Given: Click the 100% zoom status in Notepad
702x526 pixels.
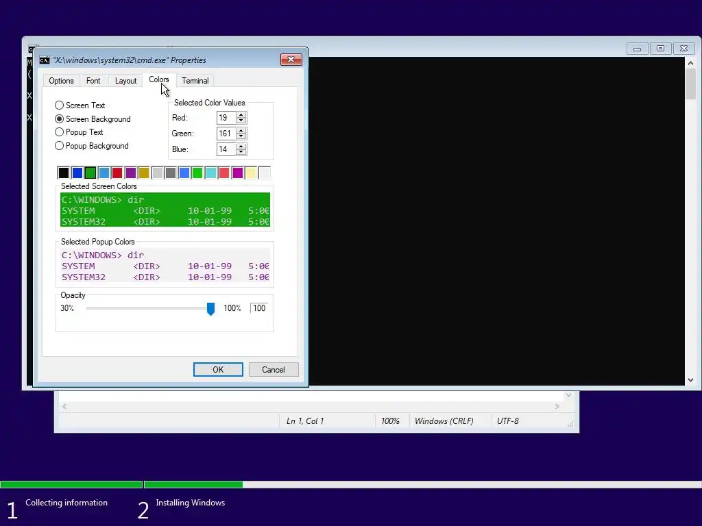Looking at the screenshot, I should tap(390, 421).
